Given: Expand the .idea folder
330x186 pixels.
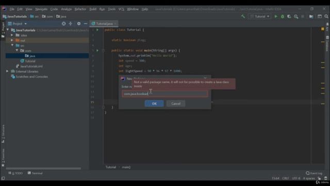Looking at the screenshot, I should [x=12, y=35].
